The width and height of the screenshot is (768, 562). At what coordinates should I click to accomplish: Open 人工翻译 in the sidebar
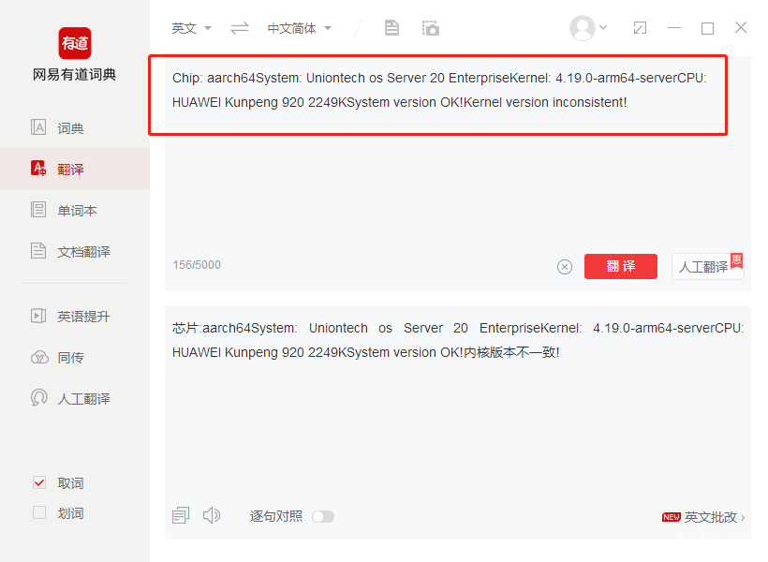pos(75,398)
